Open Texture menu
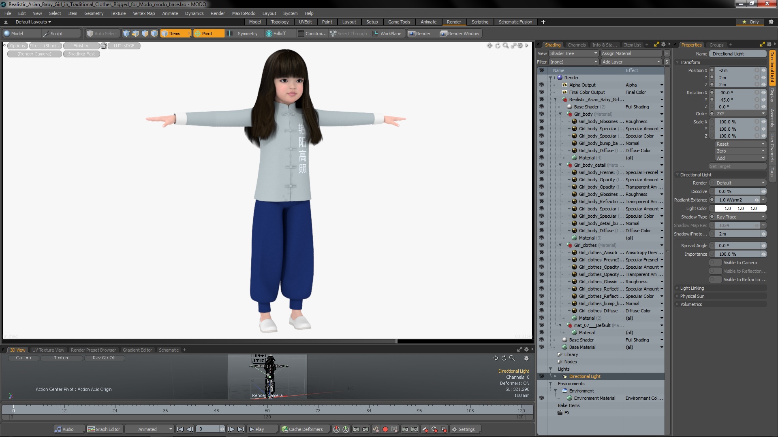 coord(118,13)
